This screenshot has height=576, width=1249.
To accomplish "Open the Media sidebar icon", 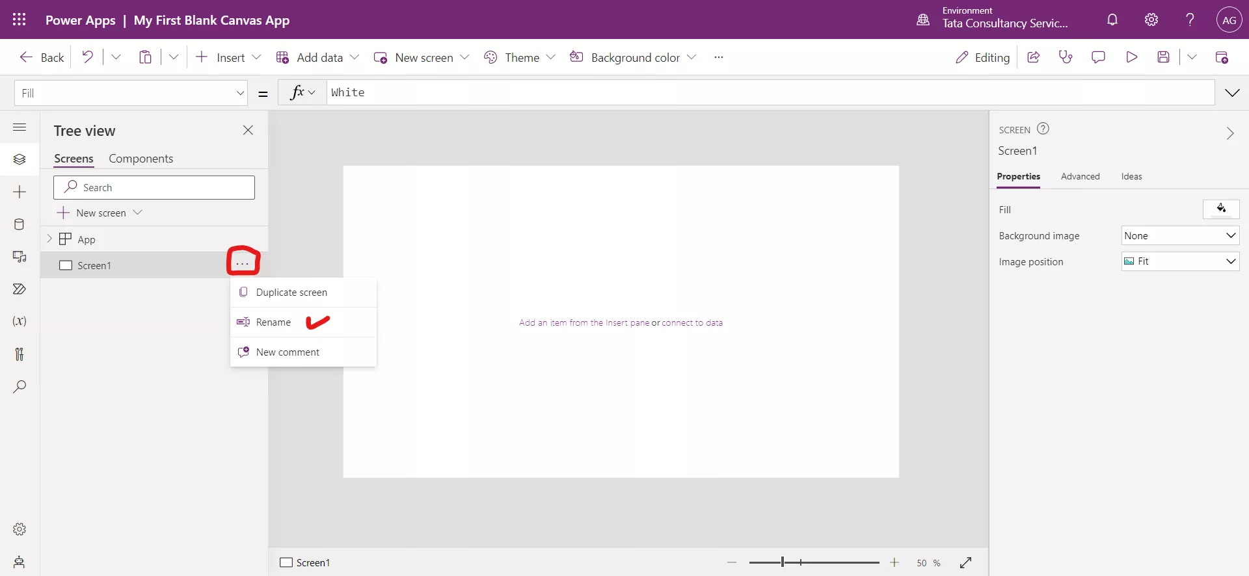I will 20,257.
